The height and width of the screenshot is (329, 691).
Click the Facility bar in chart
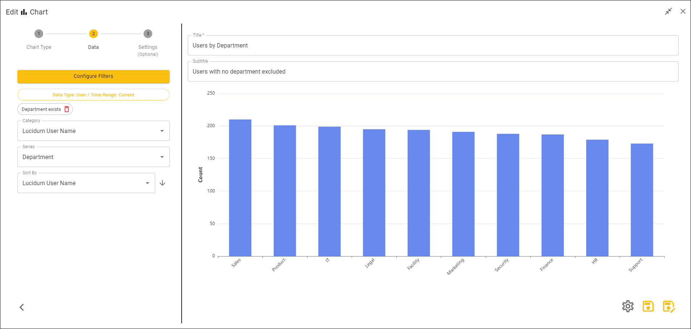point(419,193)
